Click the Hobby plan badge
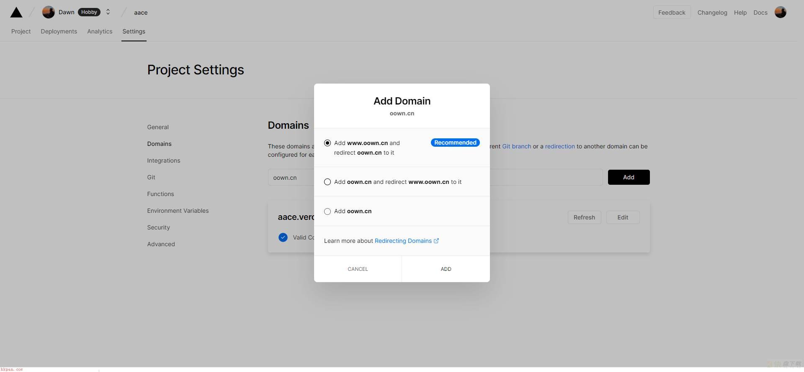The image size is (804, 372). click(x=89, y=12)
